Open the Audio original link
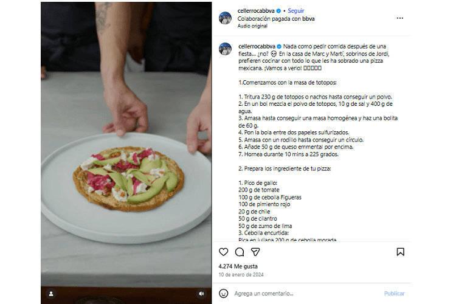Viewport: 456px width, 304px height. (251, 26)
